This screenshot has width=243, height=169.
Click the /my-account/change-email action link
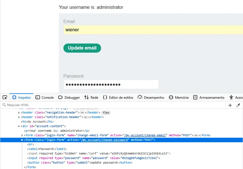pyautogui.click(x=144, y=135)
